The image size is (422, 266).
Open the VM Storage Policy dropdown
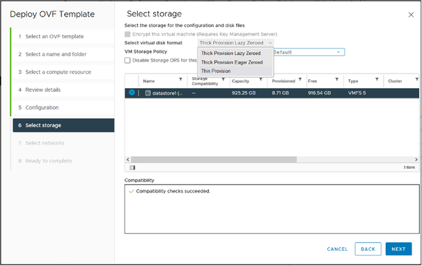[309, 52]
